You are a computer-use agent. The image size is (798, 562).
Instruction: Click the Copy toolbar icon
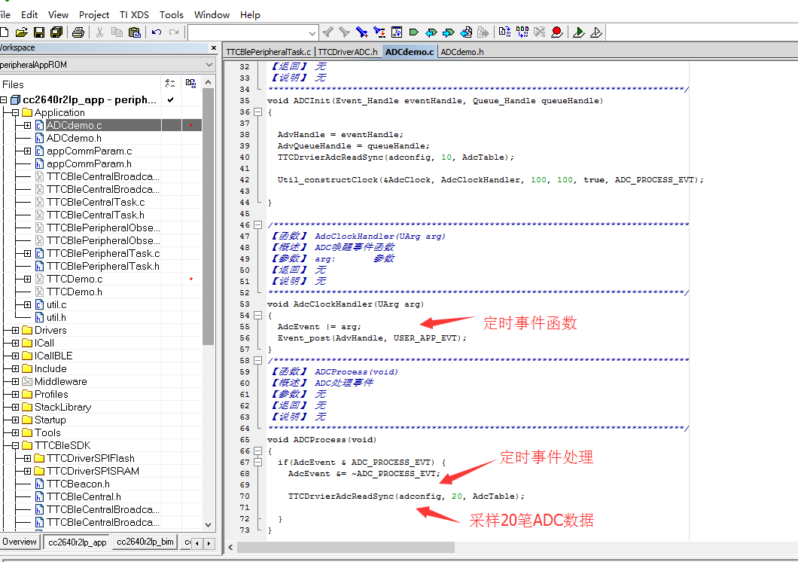(117, 32)
